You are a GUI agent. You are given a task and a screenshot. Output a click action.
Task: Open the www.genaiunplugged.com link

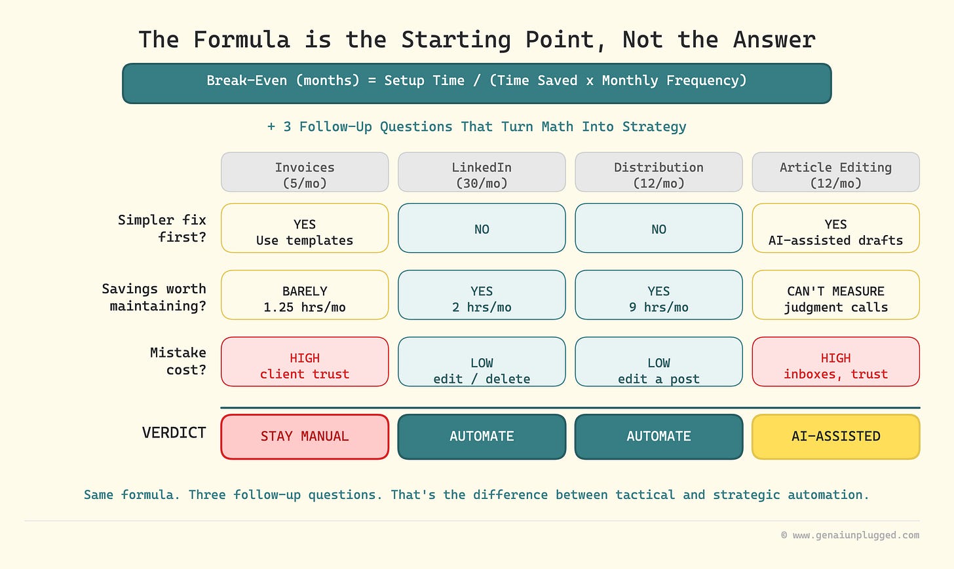coord(856,535)
